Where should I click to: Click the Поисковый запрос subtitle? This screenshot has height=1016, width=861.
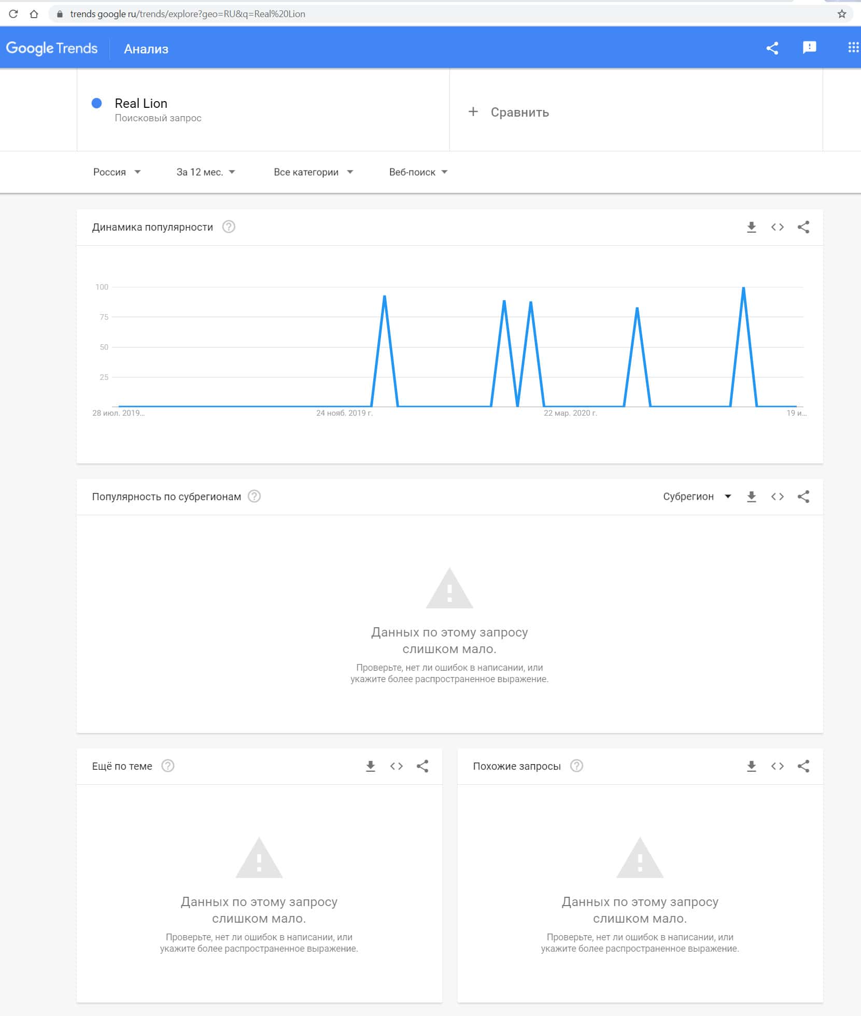(158, 118)
